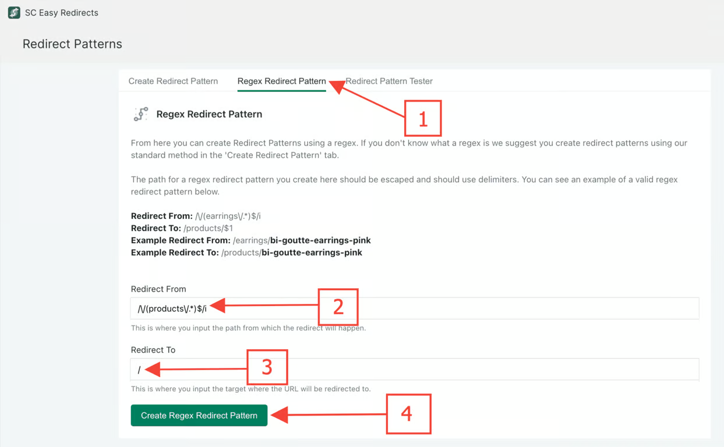
Task: Click the helper text under Redirect From
Action: (248, 328)
